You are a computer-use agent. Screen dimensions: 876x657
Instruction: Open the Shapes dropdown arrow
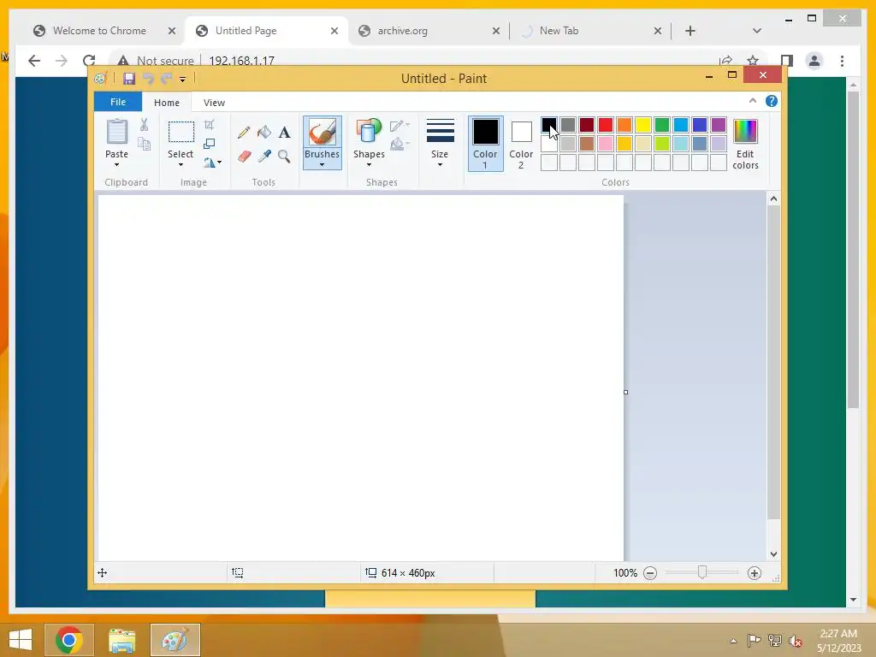[369, 165]
